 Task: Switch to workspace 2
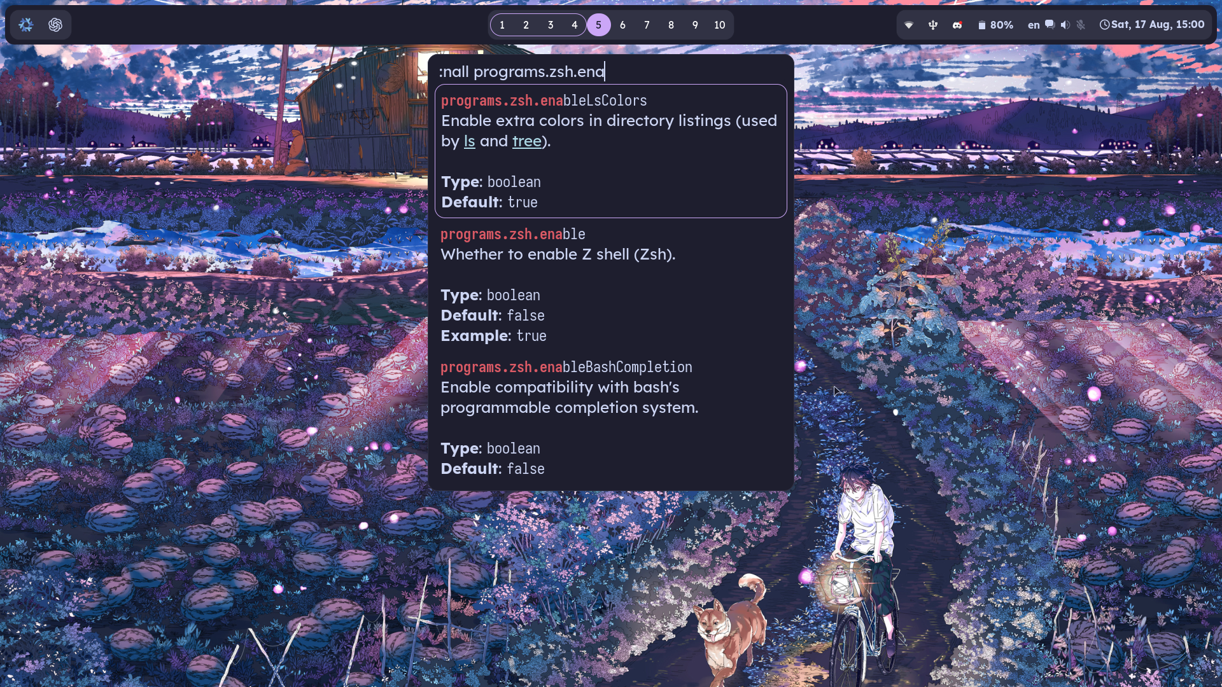coord(526,25)
